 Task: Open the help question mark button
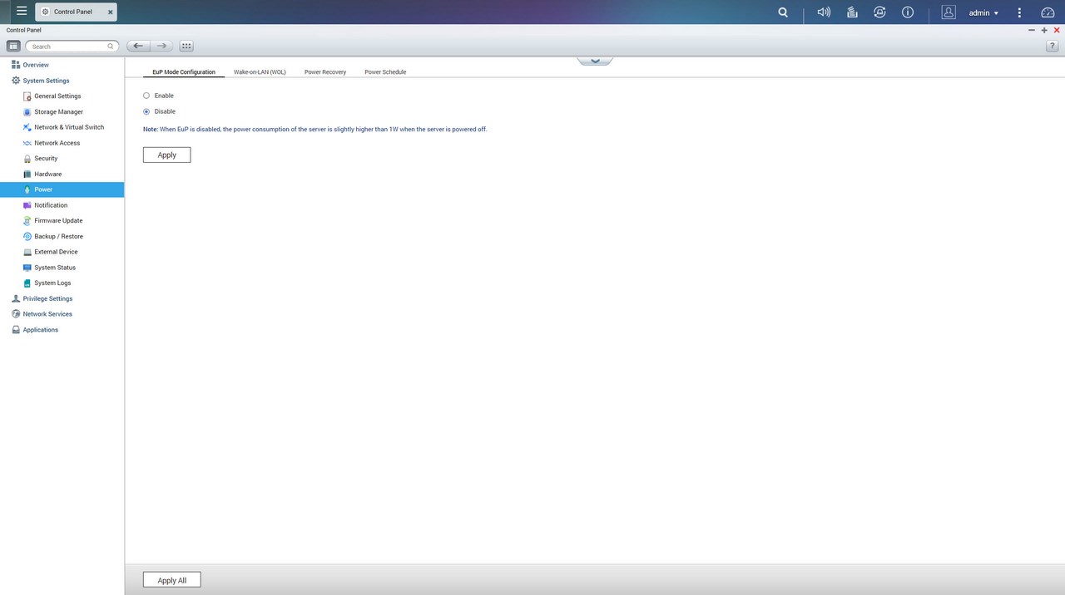[x=1053, y=47]
